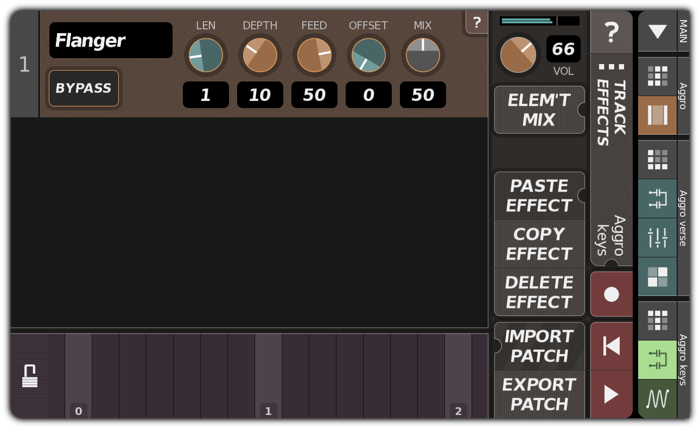Open the routing icon under Aggro verse

[657, 199]
